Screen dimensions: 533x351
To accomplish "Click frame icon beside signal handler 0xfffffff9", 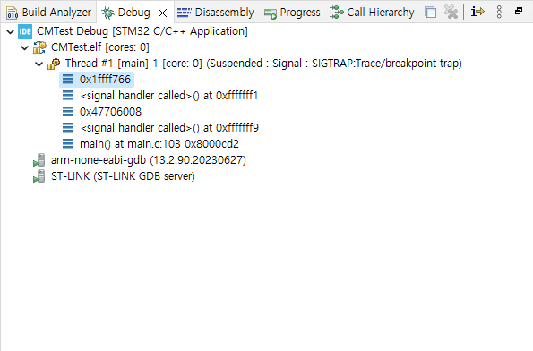I will [68, 128].
